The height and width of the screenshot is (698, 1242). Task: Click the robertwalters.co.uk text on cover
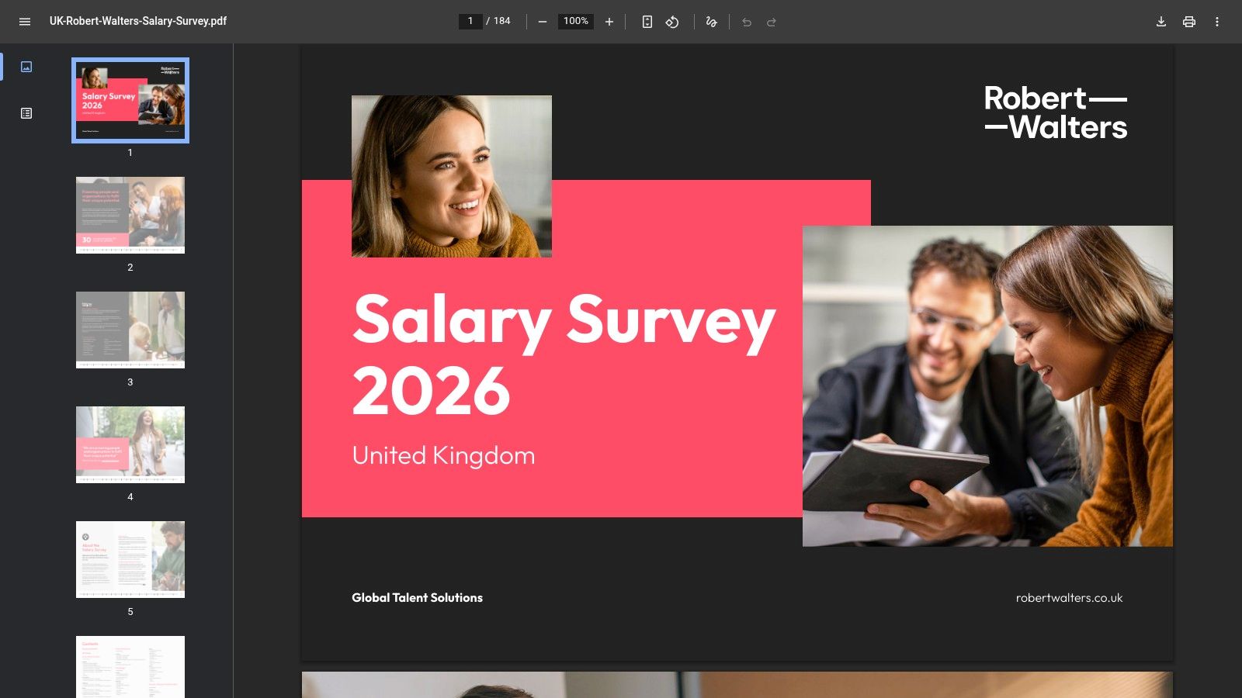(x=1069, y=598)
